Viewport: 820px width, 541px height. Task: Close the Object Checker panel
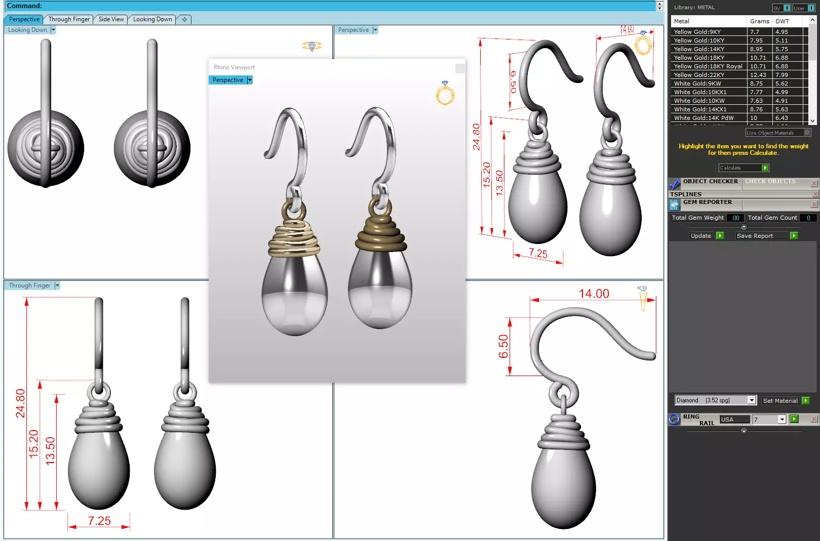pyautogui.click(x=814, y=184)
